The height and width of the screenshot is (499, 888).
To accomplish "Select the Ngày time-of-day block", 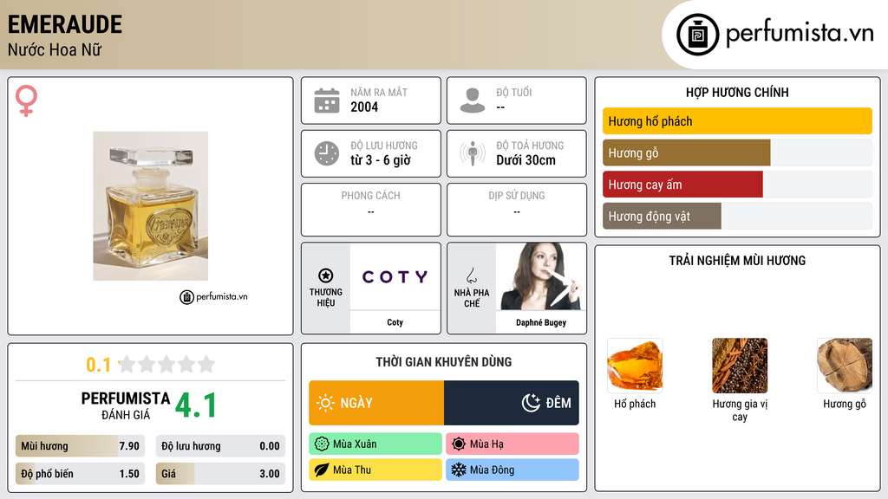I will pos(376,403).
